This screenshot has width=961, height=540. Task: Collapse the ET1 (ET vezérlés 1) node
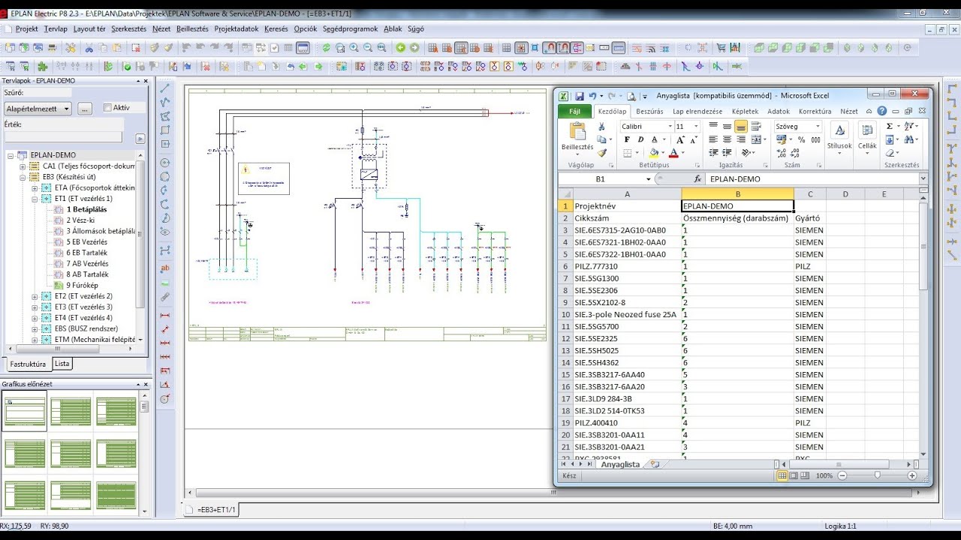(35, 199)
